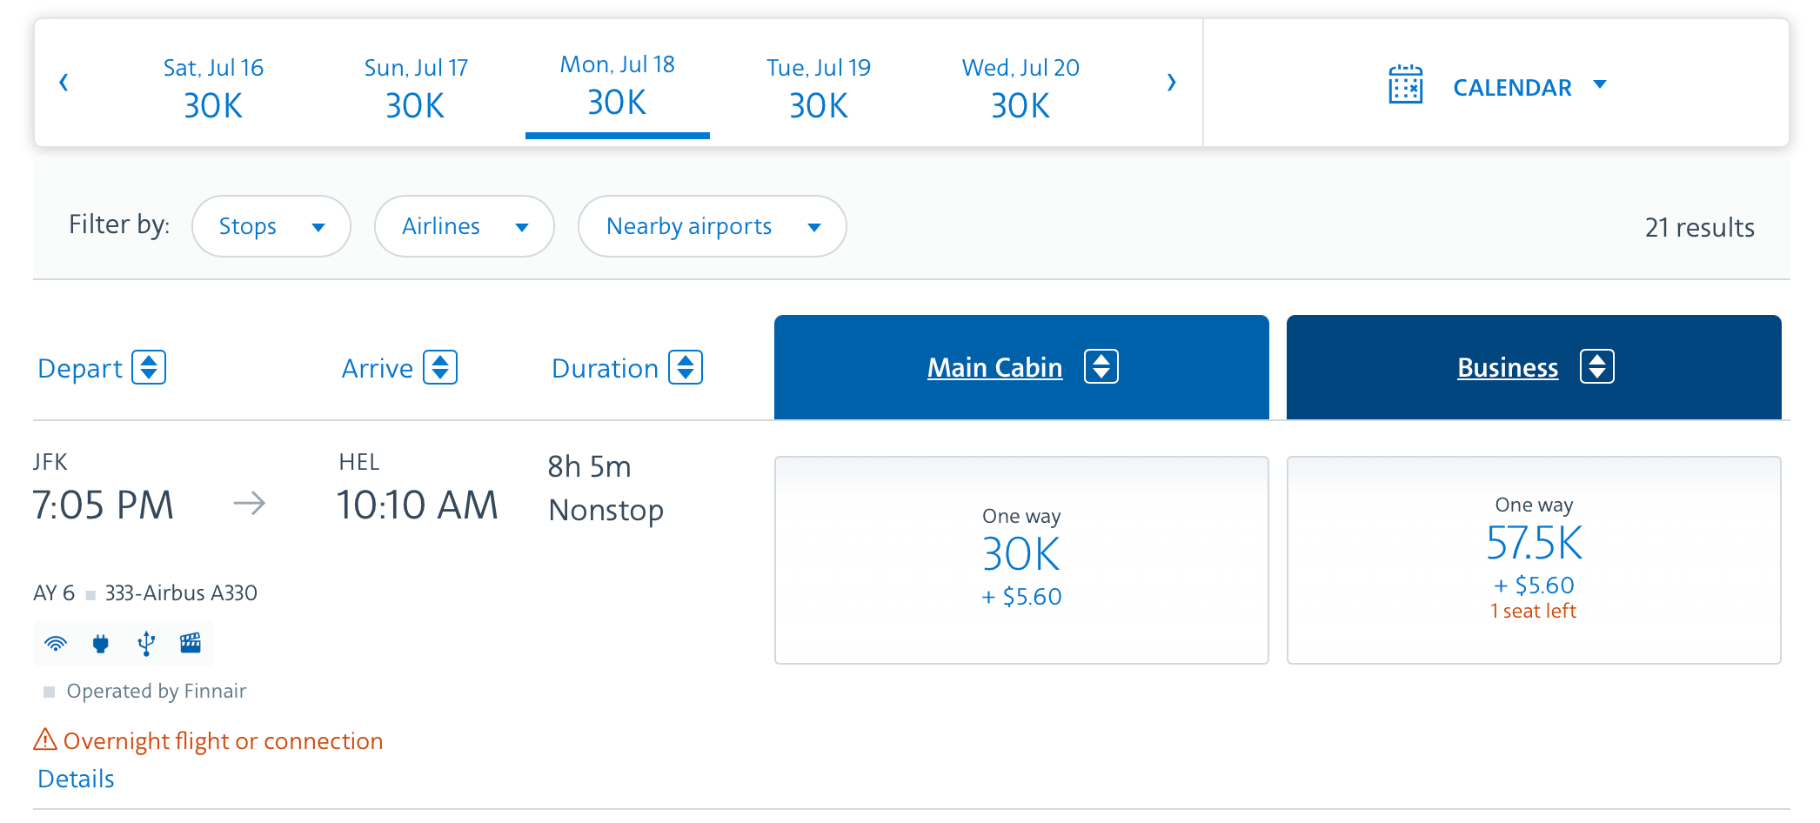Go to previous dates with left arrow

[64, 83]
